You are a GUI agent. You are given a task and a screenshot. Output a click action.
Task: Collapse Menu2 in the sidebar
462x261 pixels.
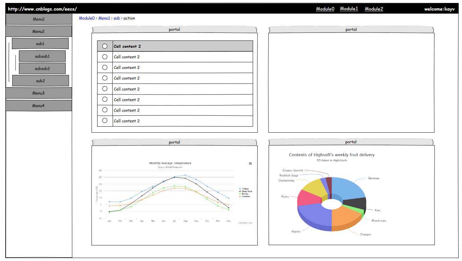coord(39,31)
